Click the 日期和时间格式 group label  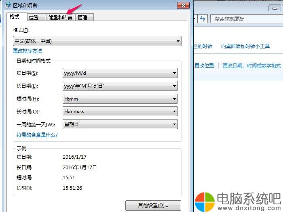pos(34,61)
